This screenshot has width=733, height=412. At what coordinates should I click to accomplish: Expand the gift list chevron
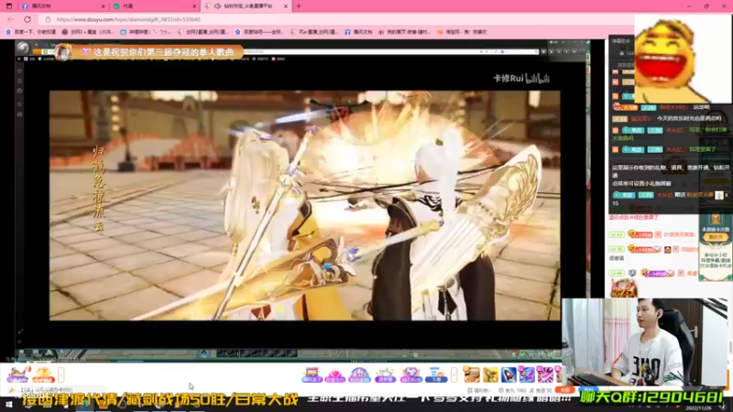click(x=454, y=375)
